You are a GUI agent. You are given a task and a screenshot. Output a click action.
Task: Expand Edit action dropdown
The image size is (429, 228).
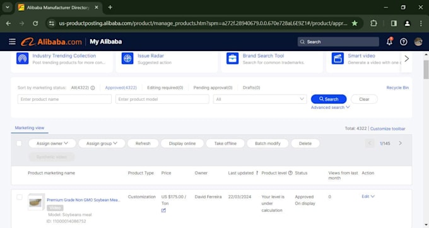(x=368, y=197)
